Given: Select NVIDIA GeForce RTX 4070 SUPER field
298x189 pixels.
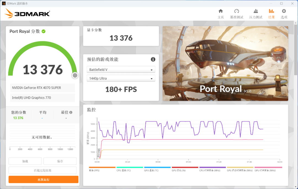Looking at the screenshot, I should click(42, 88).
